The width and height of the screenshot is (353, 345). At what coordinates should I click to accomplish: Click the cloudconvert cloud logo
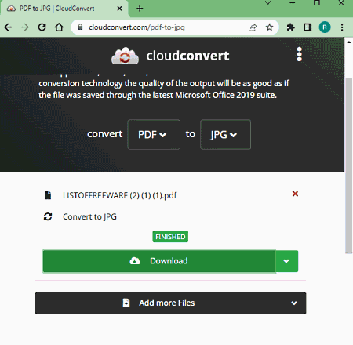pyautogui.click(x=125, y=56)
